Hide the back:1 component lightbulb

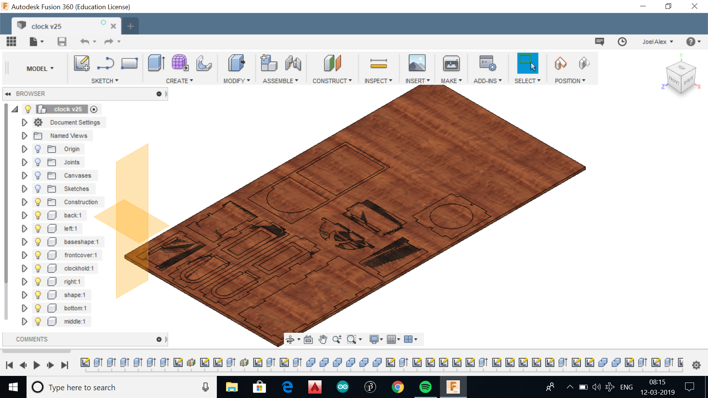(38, 215)
